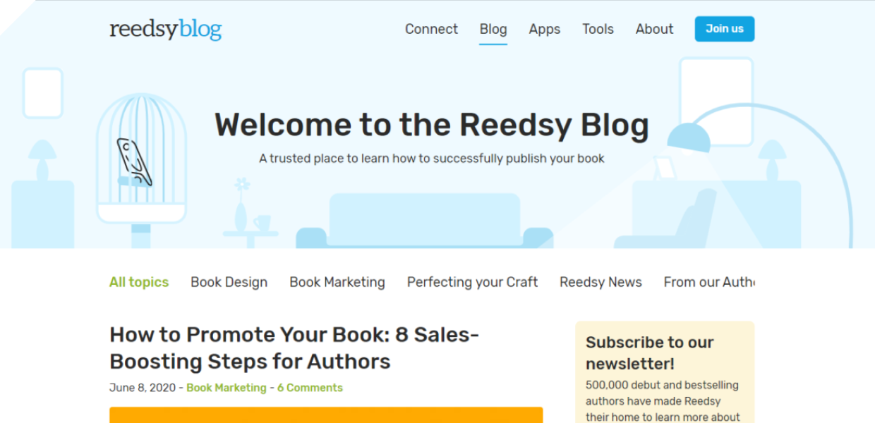Click the orange article image banner

(326, 415)
